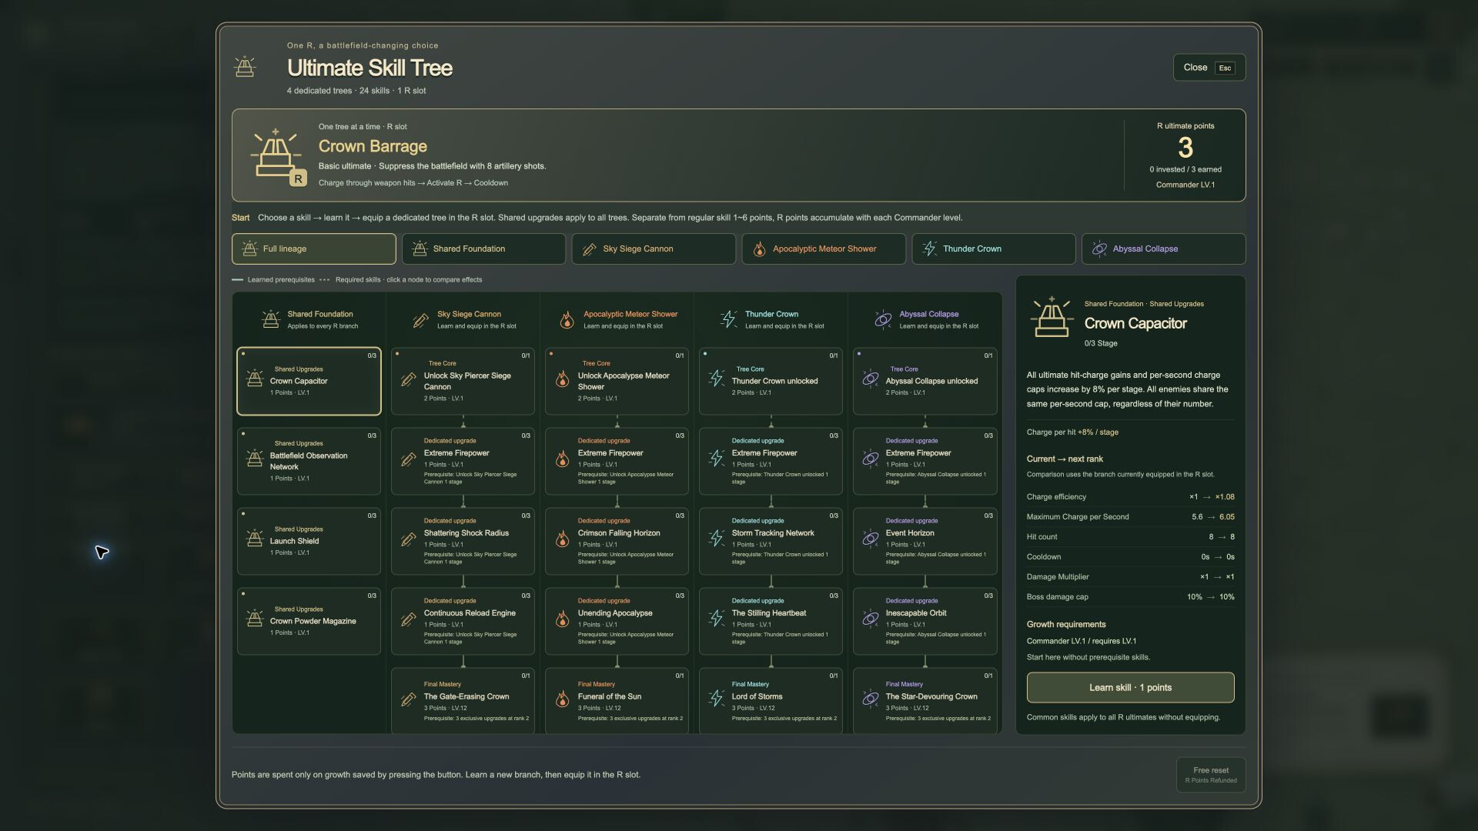
Task: Open the Abyssal Collapse tab
Action: pyautogui.click(x=1163, y=249)
